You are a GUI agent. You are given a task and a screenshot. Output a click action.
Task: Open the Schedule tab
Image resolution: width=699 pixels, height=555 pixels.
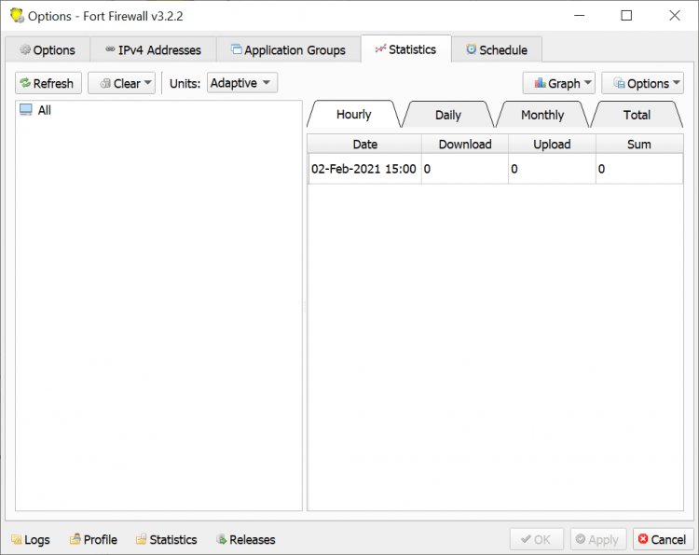pyautogui.click(x=496, y=49)
